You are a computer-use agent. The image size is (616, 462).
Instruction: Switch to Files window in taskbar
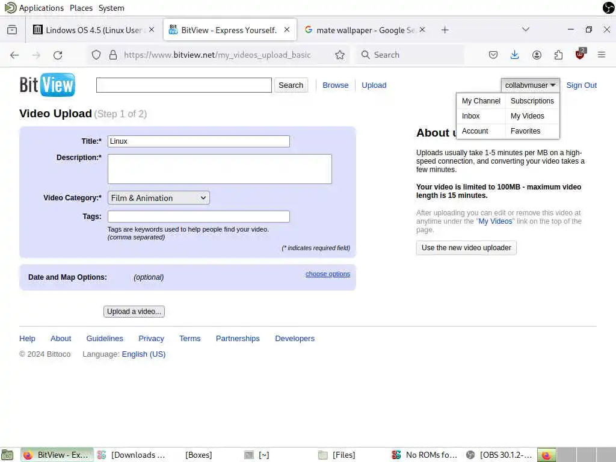click(337, 455)
